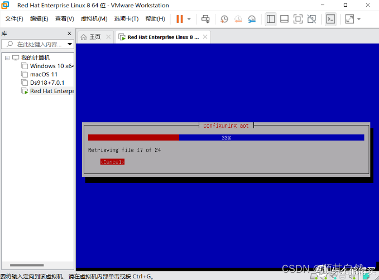The height and width of the screenshot is (280, 379).
Task: Revert virtual machine to snapshot icon
Action: 238,19
